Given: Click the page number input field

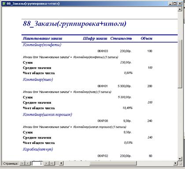Looking at the screenshot, I should click(37, 163).
